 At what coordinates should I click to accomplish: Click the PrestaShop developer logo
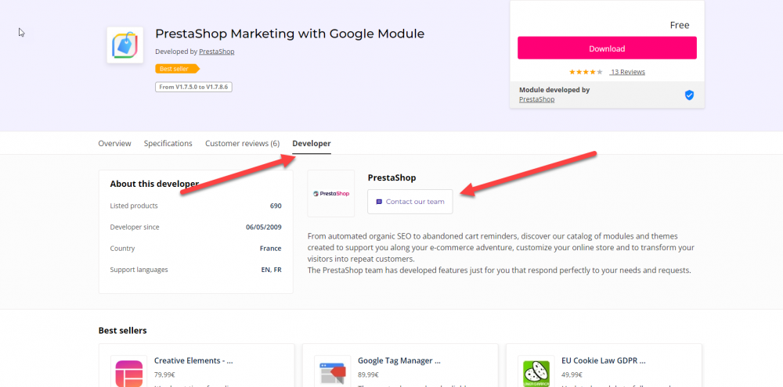coord(331,193)
